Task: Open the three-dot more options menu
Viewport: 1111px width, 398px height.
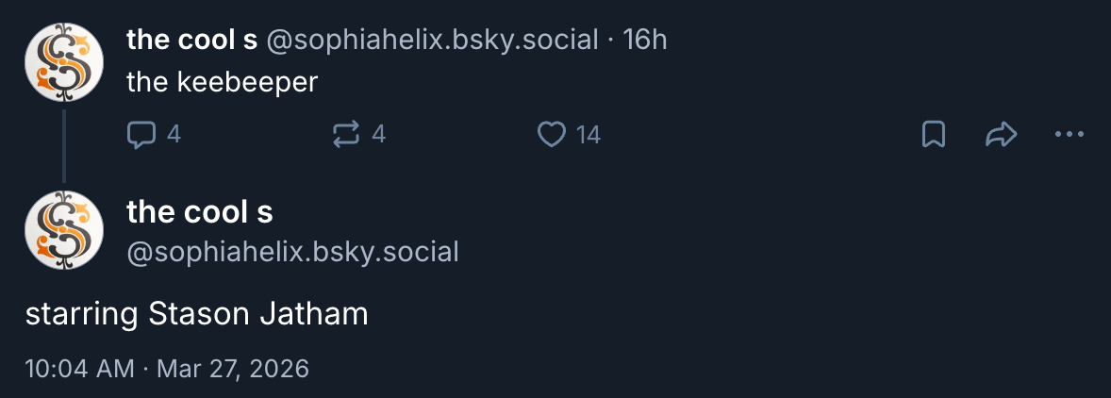Action: click(x=1069, y=135)
